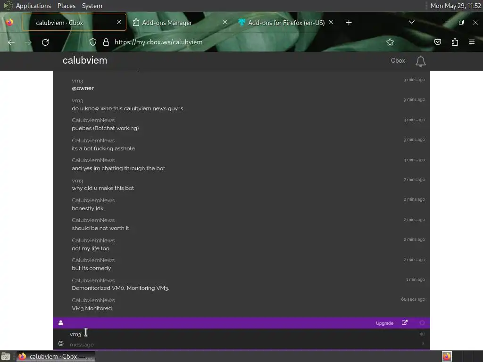Open the user profile icon in purple bar
The image size is (483, 362).
(x=61, y=322)
